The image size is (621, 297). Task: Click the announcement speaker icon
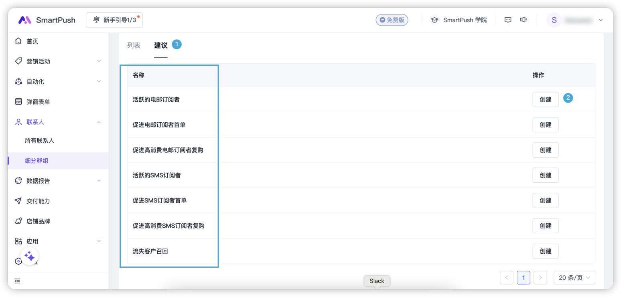tap(524, 20)
